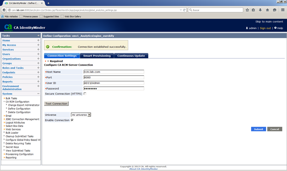This screenshot has height=171, width=287.
Task: Open the Universe dropdown list
Action: pos(81,115)
